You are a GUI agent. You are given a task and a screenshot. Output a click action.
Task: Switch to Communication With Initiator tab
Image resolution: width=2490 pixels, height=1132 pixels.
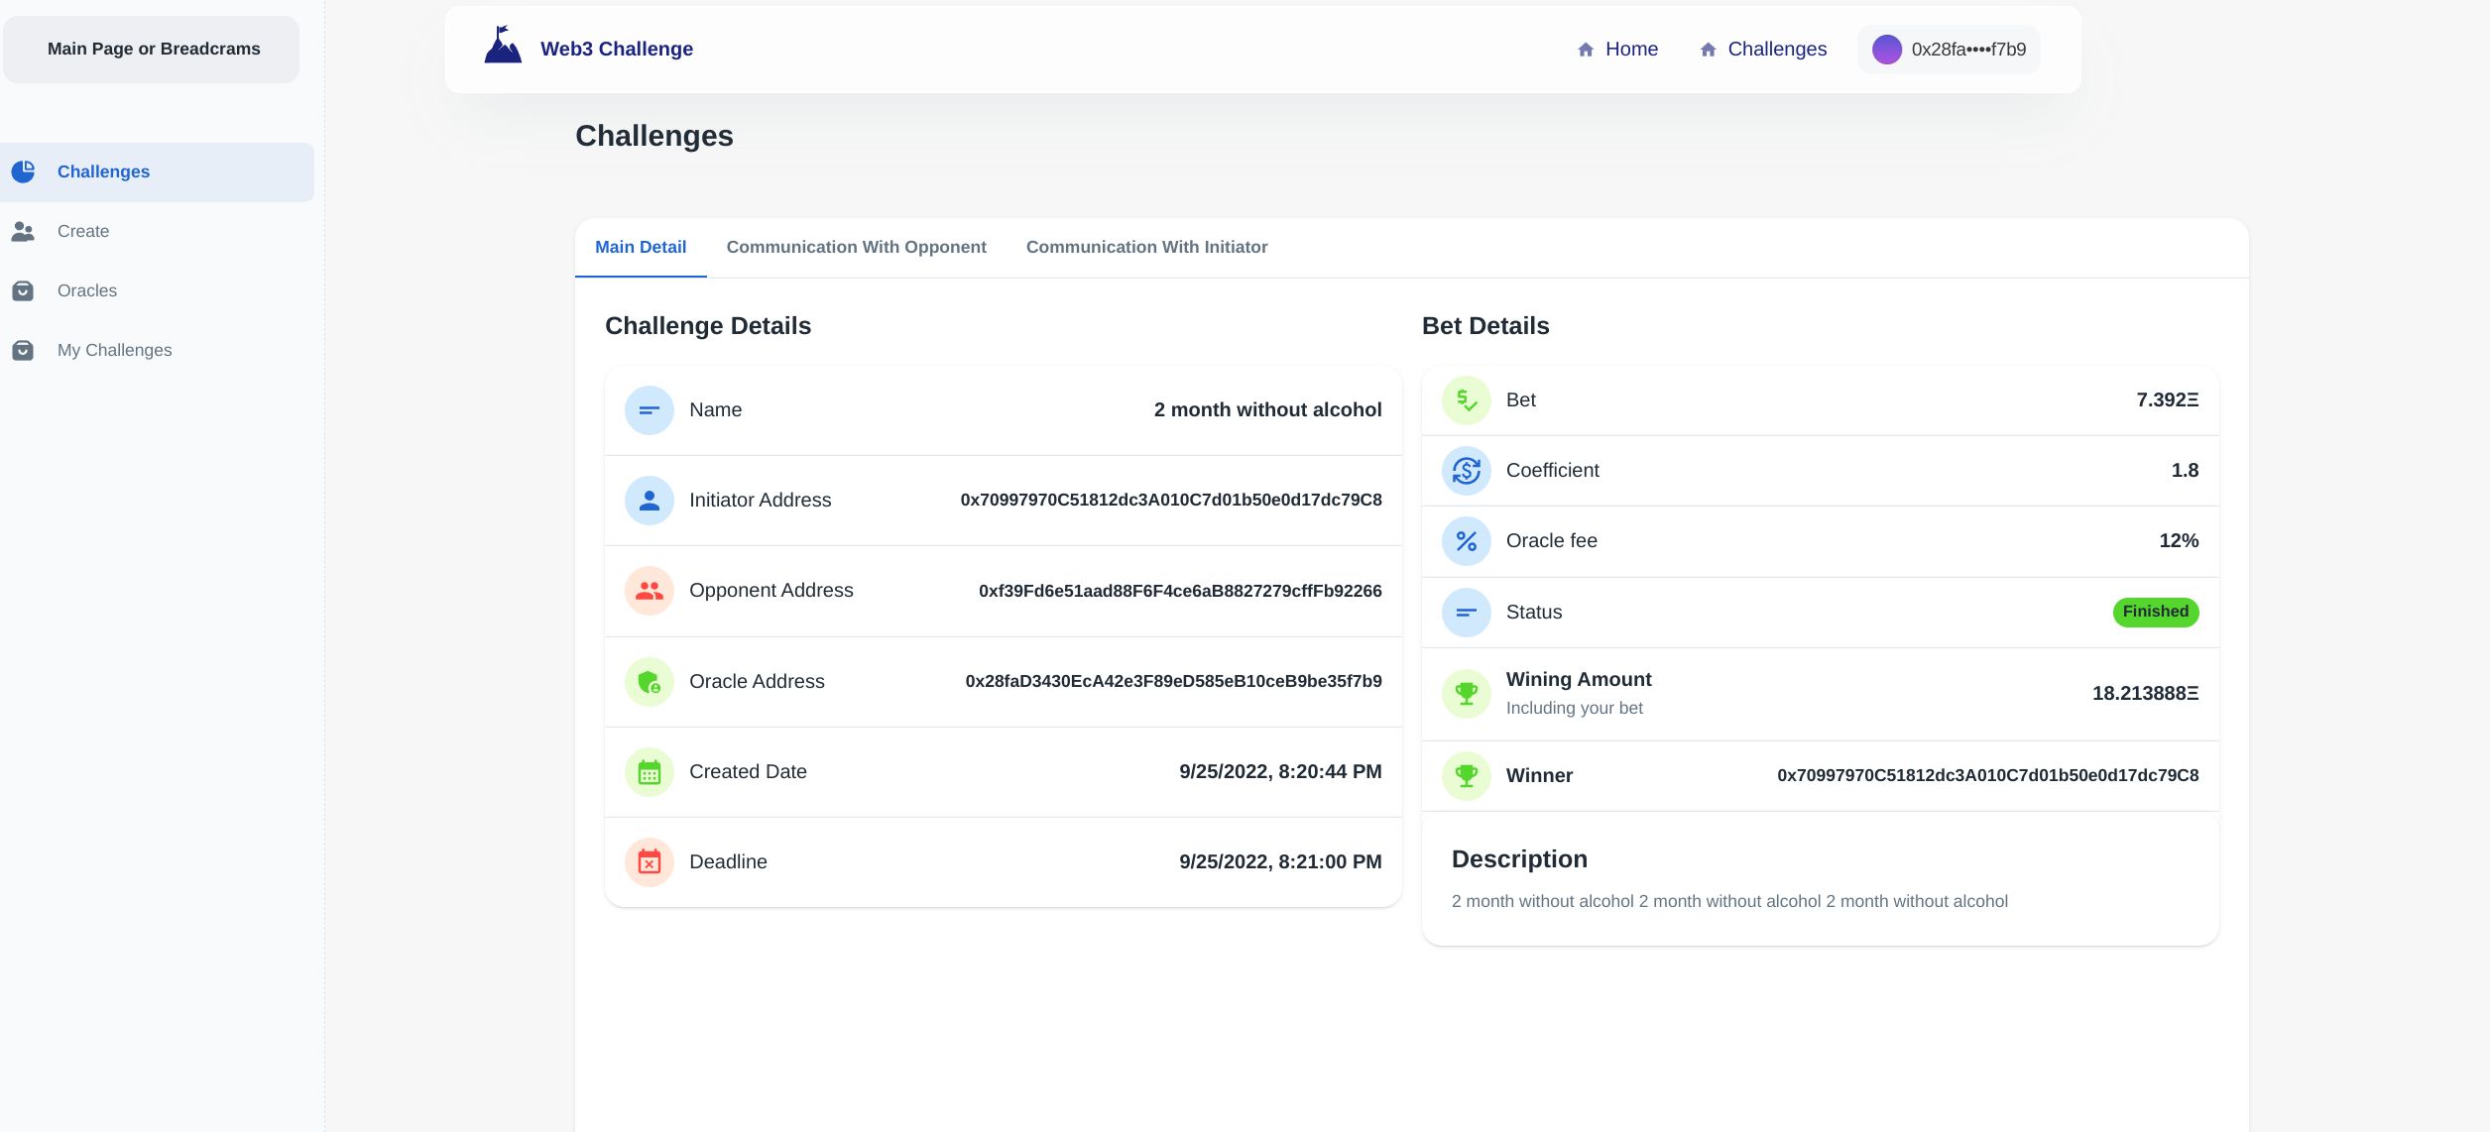coord(1146,247)
